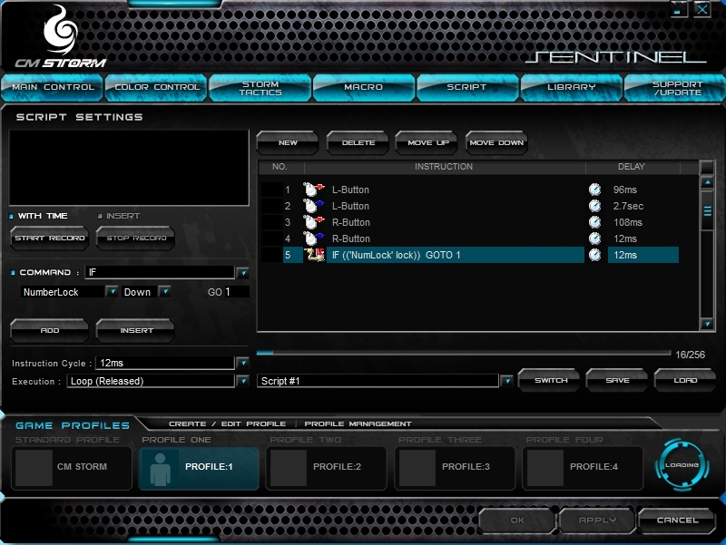Select the Script tab

pyautogui.click(x=466, y=87)
